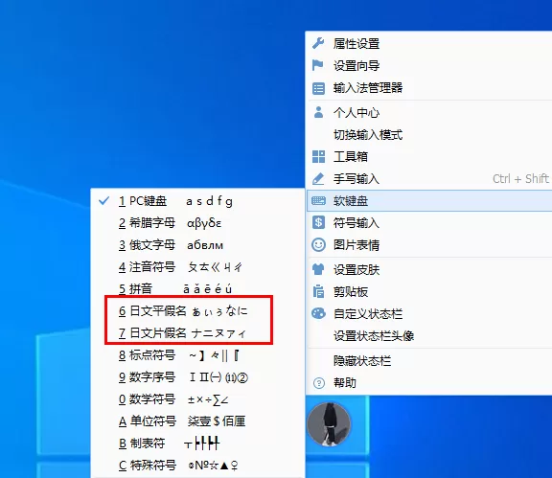Toggle the checked 1 PC键盘 option
The width and height of the screenshot is (552, 478).
point(197,201)
